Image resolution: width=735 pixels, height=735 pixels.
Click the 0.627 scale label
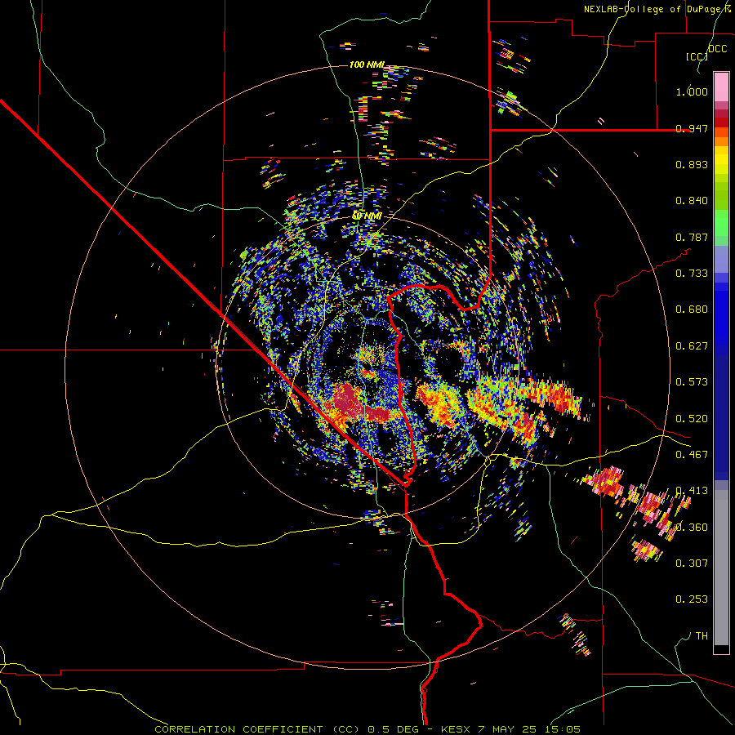[692, 346]
